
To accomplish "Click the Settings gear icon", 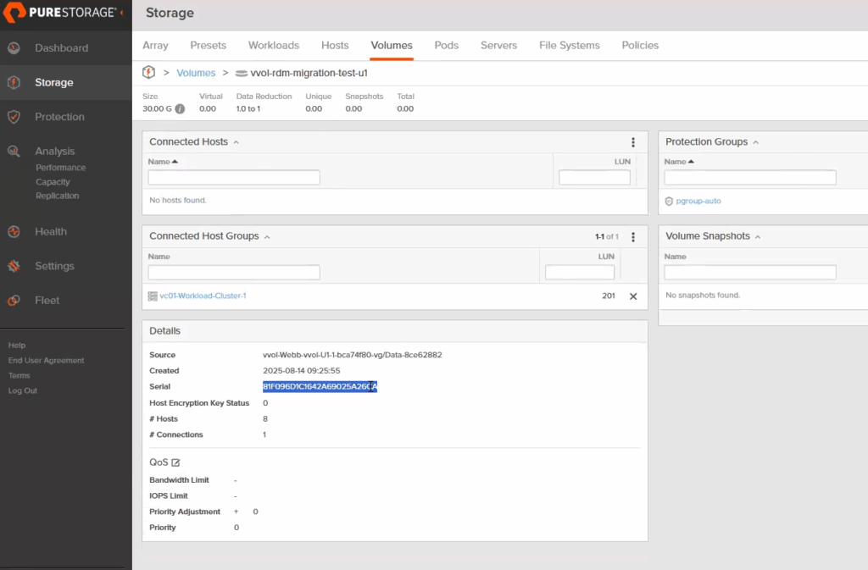I will [x=14, y=266].
